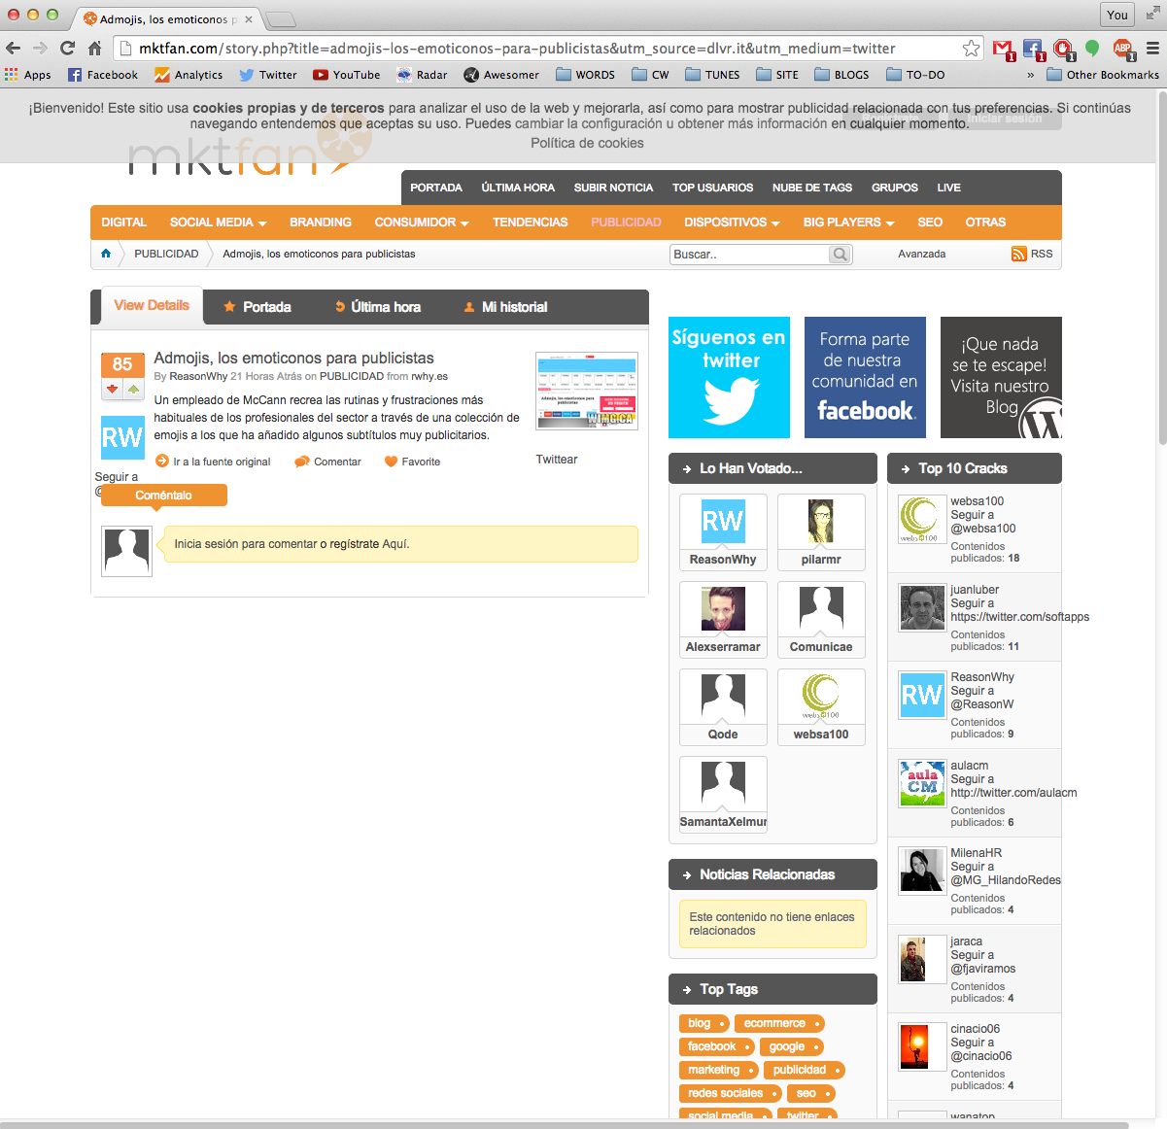
Task: Show more bookmarks with double chevron
Action: (1031, 75)
